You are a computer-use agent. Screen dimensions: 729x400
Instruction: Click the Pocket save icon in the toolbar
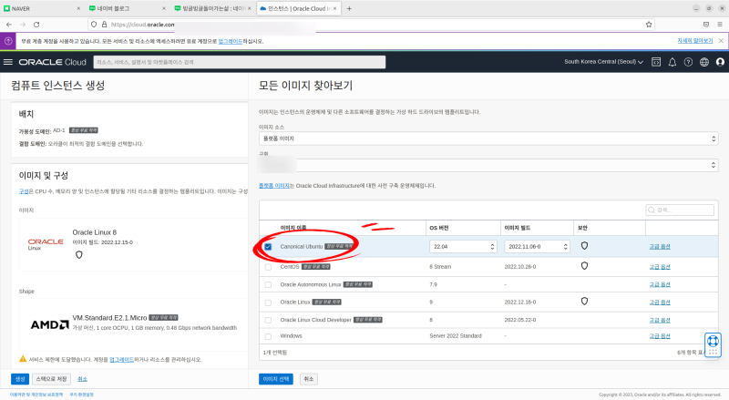point(706,25)
